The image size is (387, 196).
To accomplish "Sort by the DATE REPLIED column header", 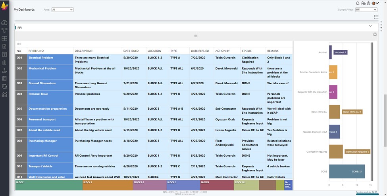I will (x=202, y=50).
